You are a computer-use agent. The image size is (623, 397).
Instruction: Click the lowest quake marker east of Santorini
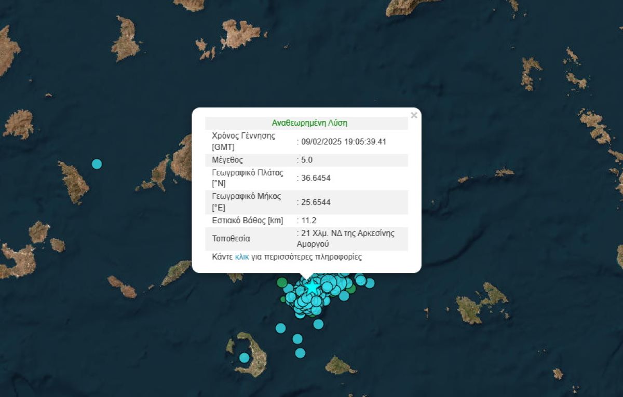click(x=300, y=353)
